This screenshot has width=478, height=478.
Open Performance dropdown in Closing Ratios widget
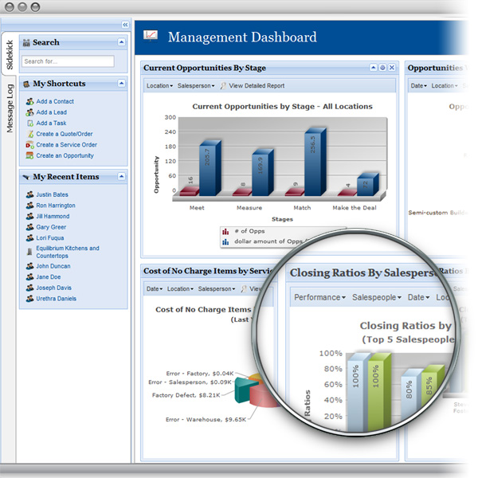[319, 297]
